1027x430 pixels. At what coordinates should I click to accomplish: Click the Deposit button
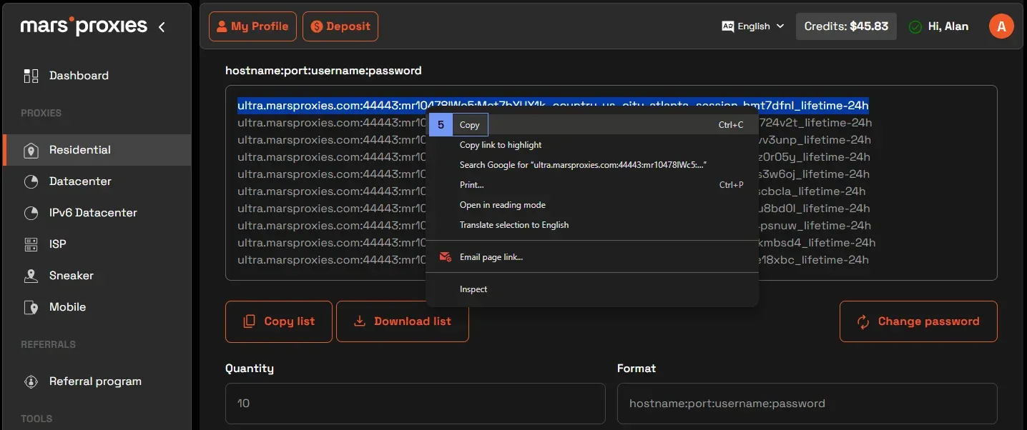pyautogui.click(x=340, y=26)
